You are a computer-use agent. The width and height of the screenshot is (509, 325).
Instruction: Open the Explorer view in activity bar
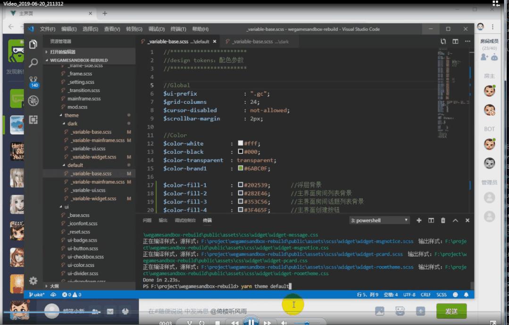tap(33, 44)
